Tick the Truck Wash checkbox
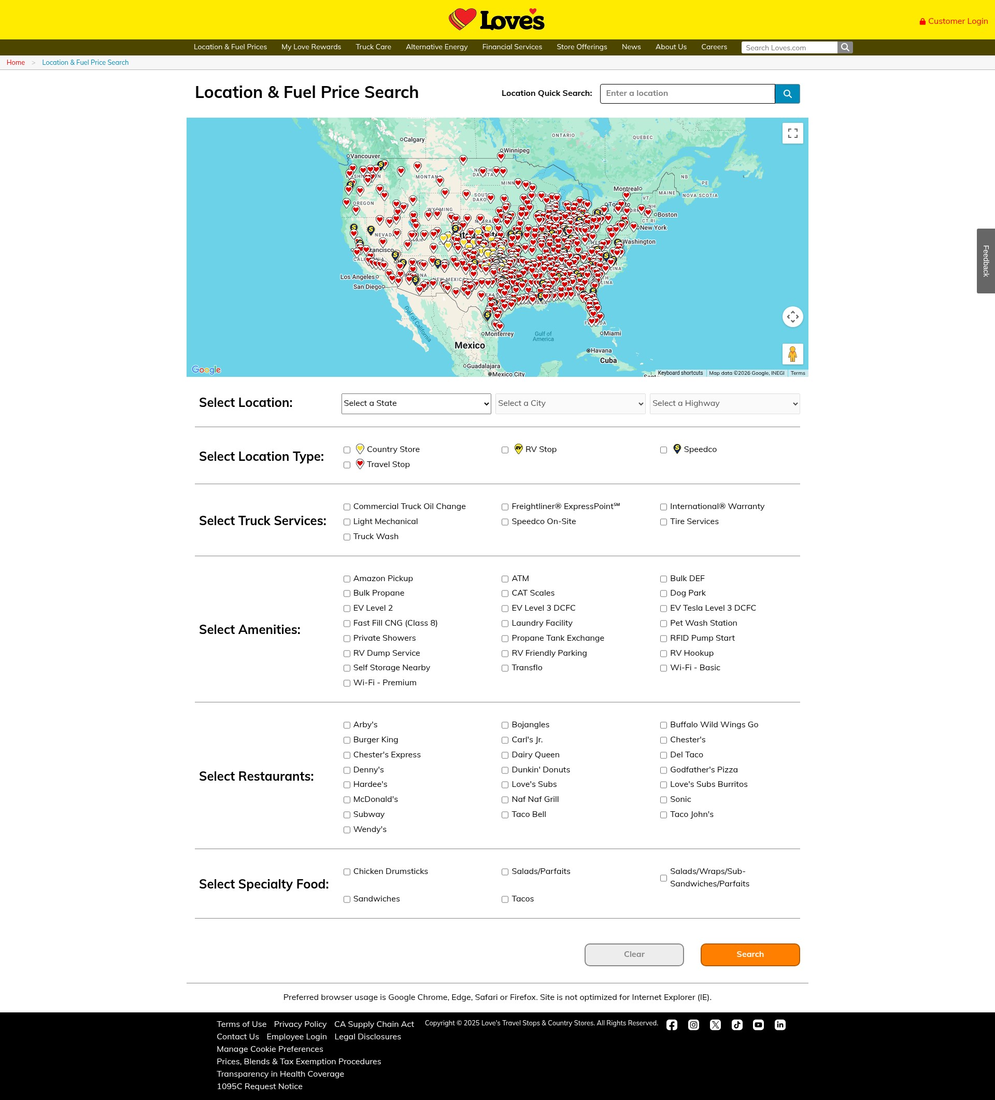This screenshot has width=995, height=1100. point(347,537)
